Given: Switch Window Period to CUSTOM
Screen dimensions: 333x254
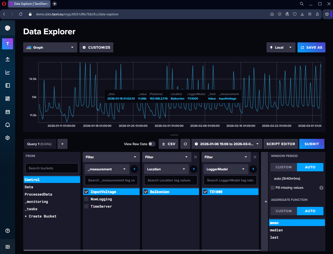Looking at the screenshot, I should tap(284, 167).
